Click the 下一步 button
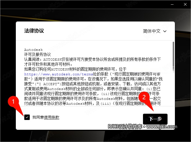 pyautogui.click(x=155, y=119)
